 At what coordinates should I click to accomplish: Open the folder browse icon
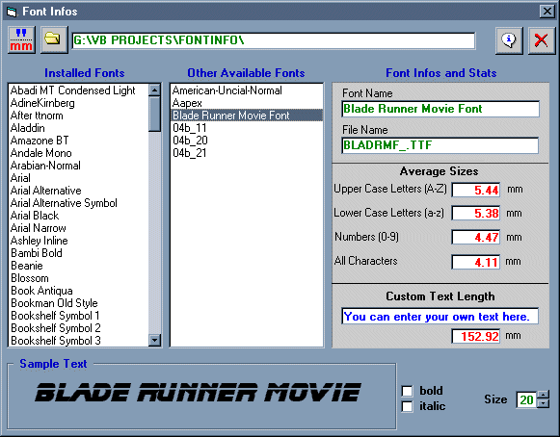tap(54, 40)
